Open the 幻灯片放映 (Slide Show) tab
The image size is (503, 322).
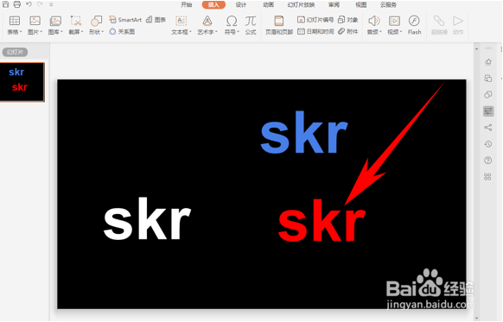coord(301,5)
